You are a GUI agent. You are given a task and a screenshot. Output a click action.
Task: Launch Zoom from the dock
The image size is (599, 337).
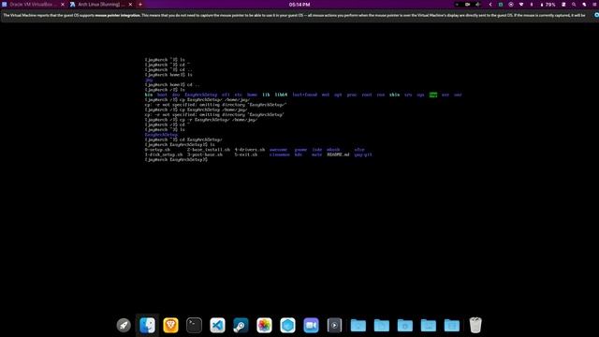311,325
